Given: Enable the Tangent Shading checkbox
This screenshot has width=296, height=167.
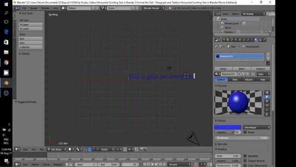Looking at the screenshot, I should tap(245, 161).
